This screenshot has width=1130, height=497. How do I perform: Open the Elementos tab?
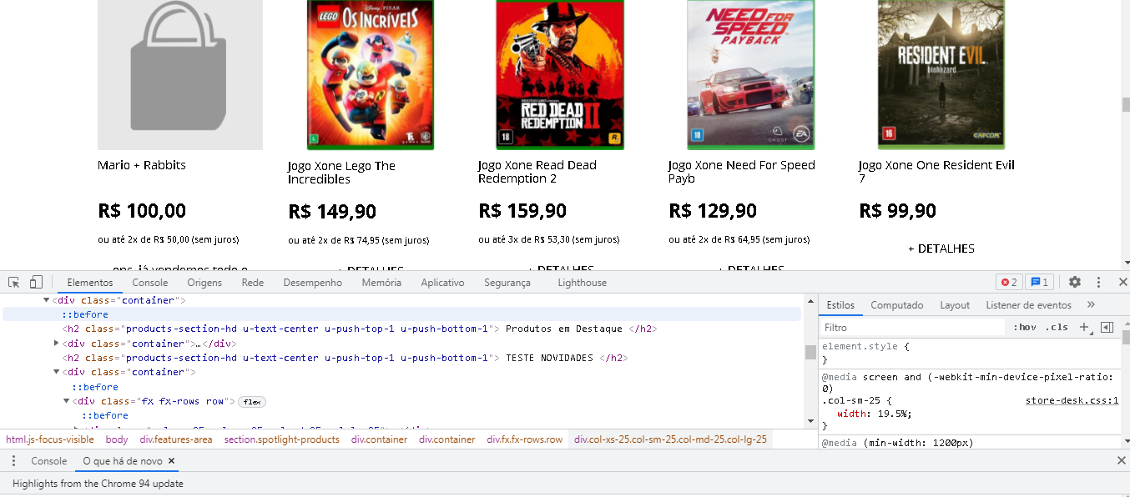tap(90, 283)
